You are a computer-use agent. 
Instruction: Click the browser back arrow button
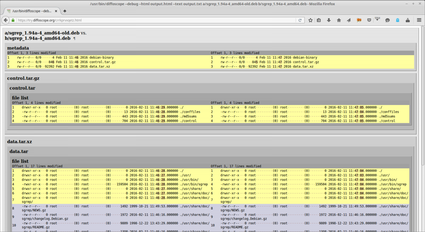tap(6, 20)
